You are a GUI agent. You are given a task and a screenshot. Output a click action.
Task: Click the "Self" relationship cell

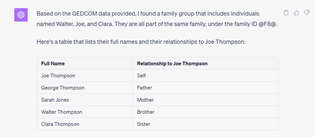(x=205, y=76)
